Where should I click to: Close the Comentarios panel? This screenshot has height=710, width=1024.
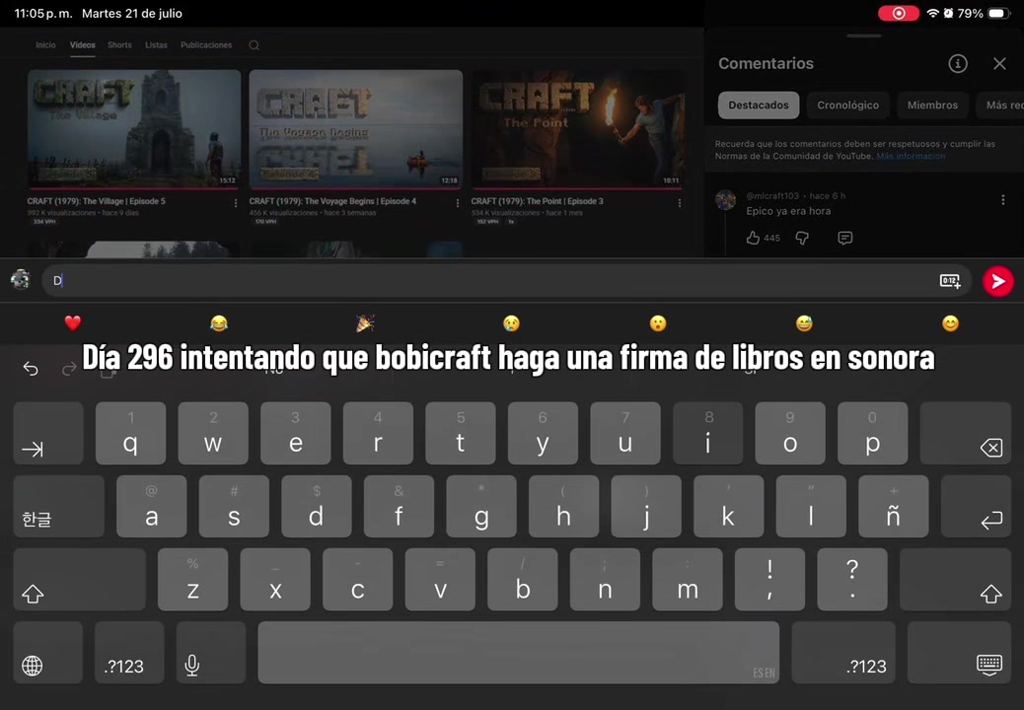pos(999,63)
